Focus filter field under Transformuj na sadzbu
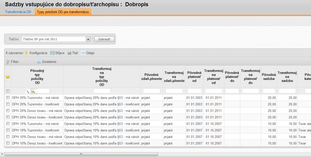 (287, 91)
